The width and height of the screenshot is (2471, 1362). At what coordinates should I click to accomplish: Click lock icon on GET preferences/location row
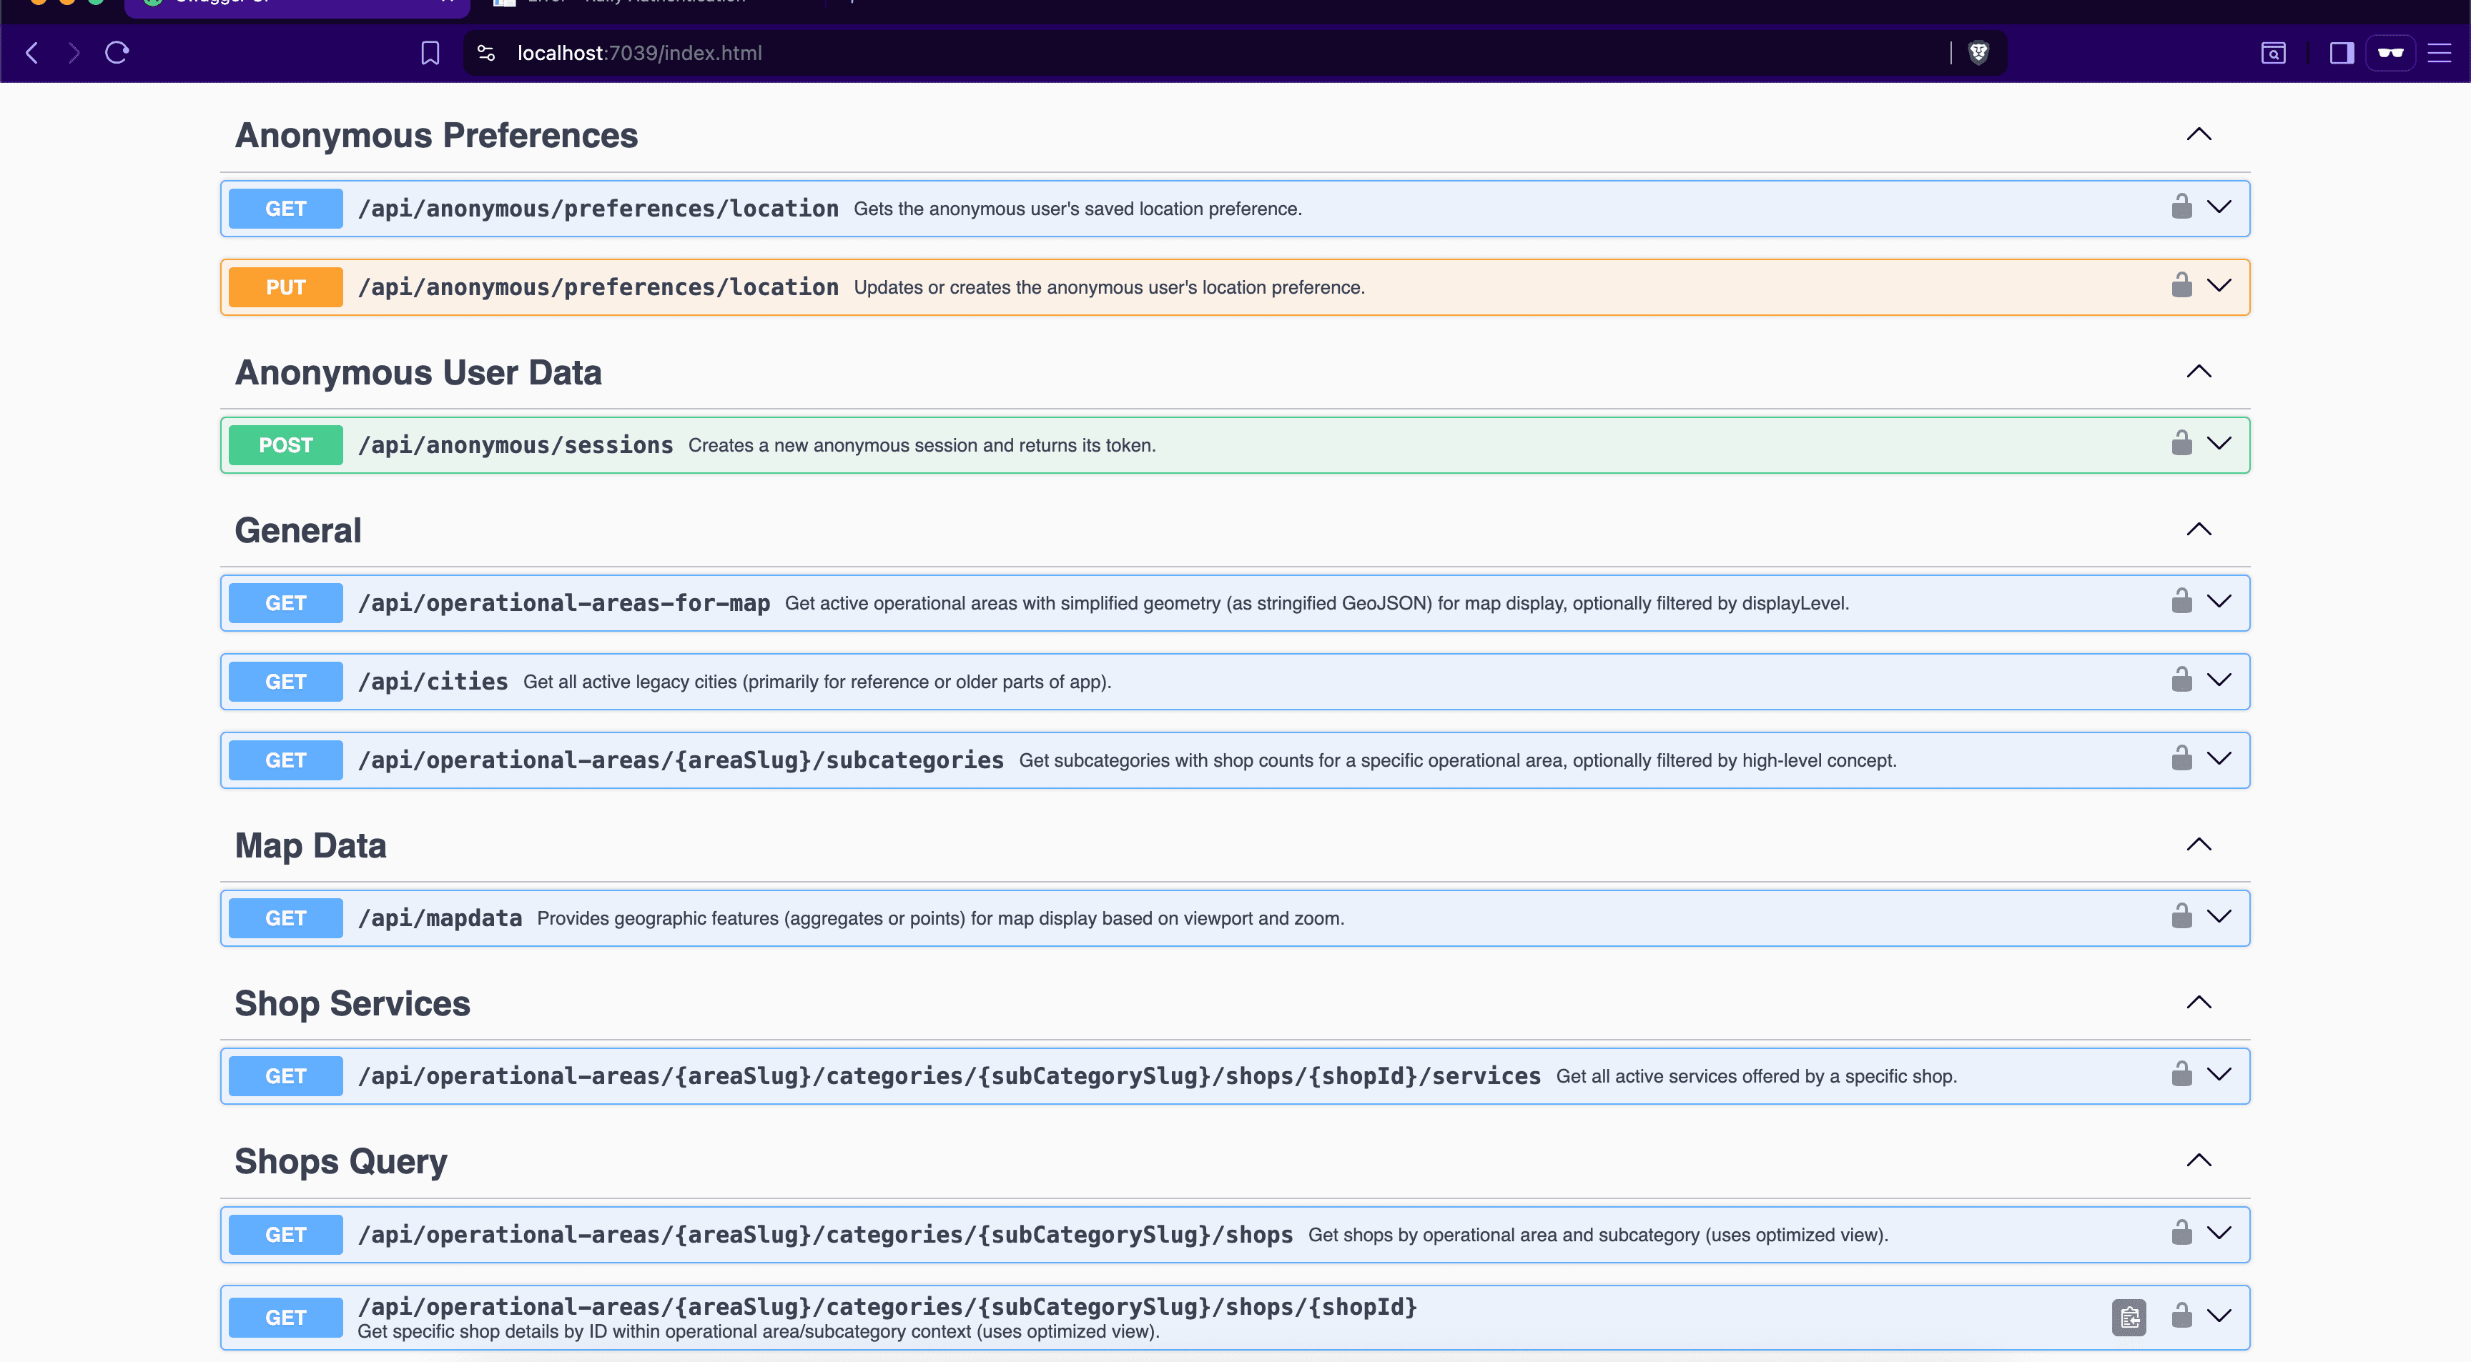pos(2181,207)
